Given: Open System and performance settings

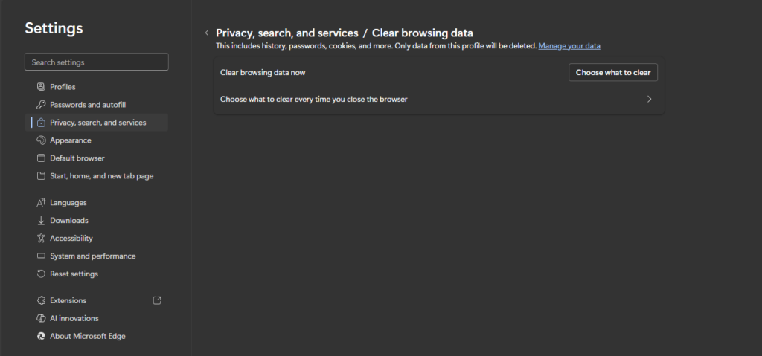Looking at the screenshot, I should [x=92, y=256].
